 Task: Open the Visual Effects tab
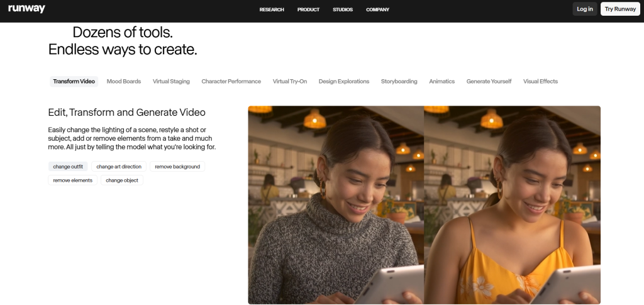(540, 81)
